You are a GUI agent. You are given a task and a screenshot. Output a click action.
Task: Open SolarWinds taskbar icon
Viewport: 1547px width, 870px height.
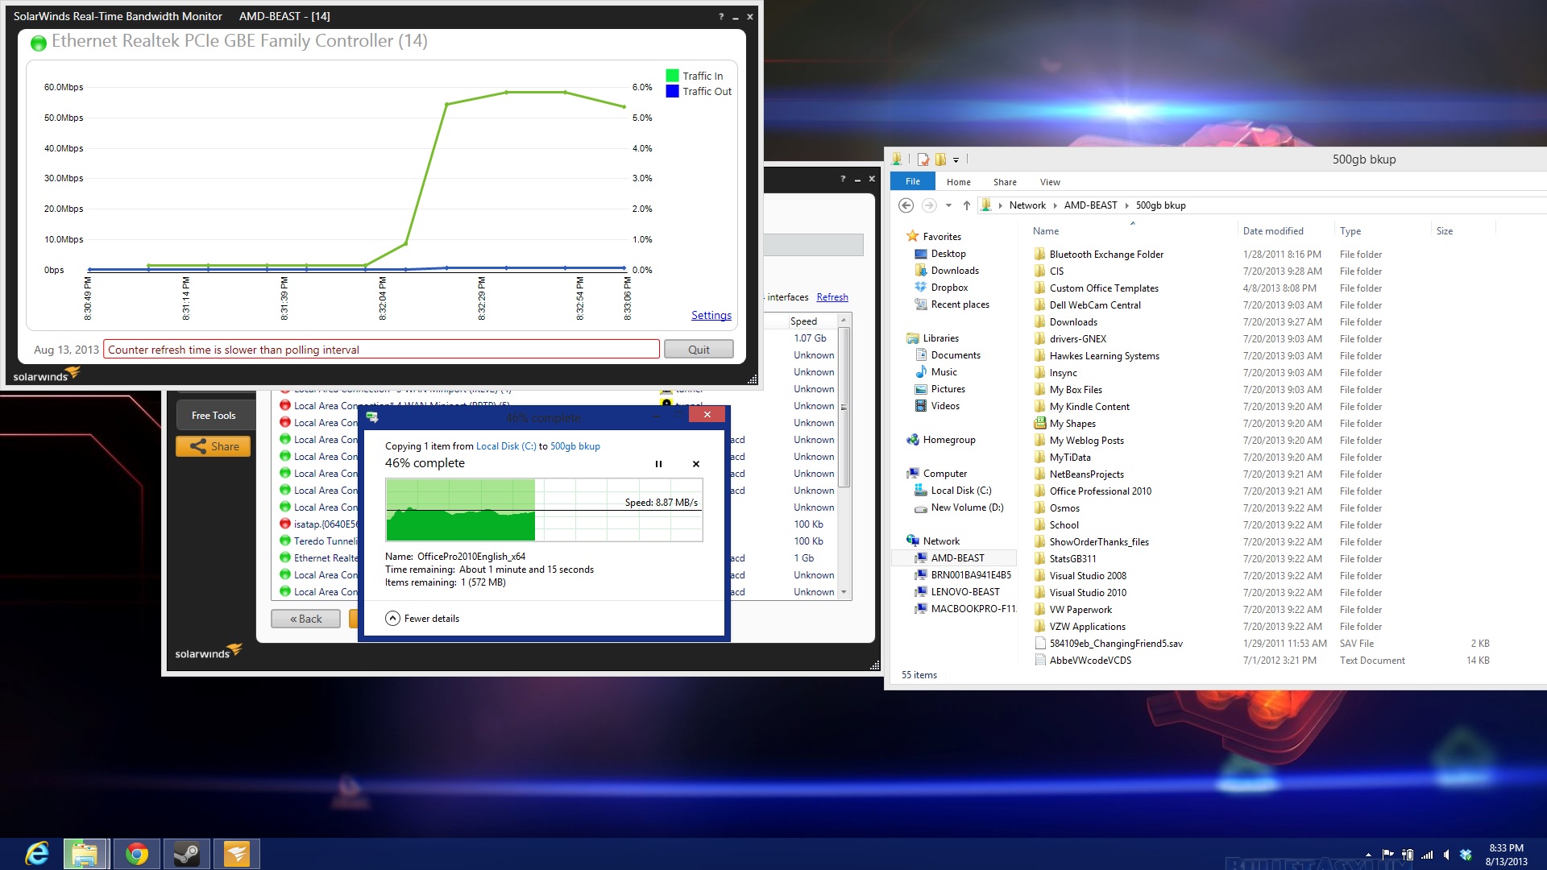[237, 853]
